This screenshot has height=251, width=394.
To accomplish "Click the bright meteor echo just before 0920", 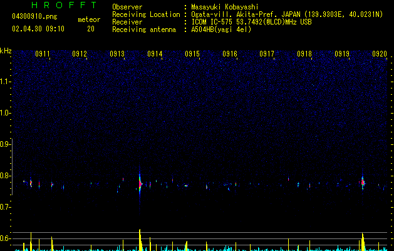I will (x=363, y=183).
